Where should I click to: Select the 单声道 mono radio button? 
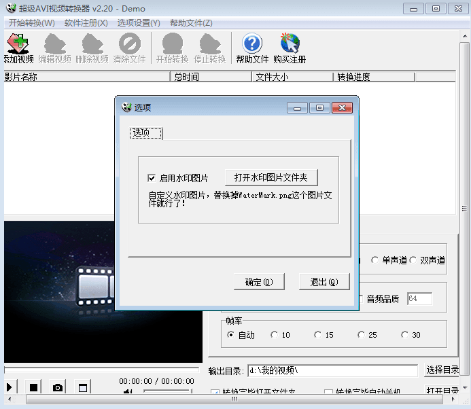point(374,260)
